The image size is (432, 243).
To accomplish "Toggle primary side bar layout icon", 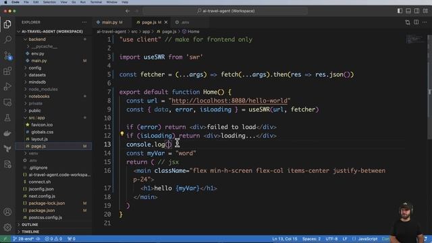I will click(400, 11).
